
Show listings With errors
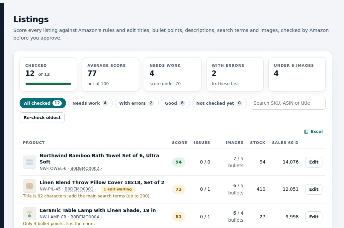coord(137,103)
